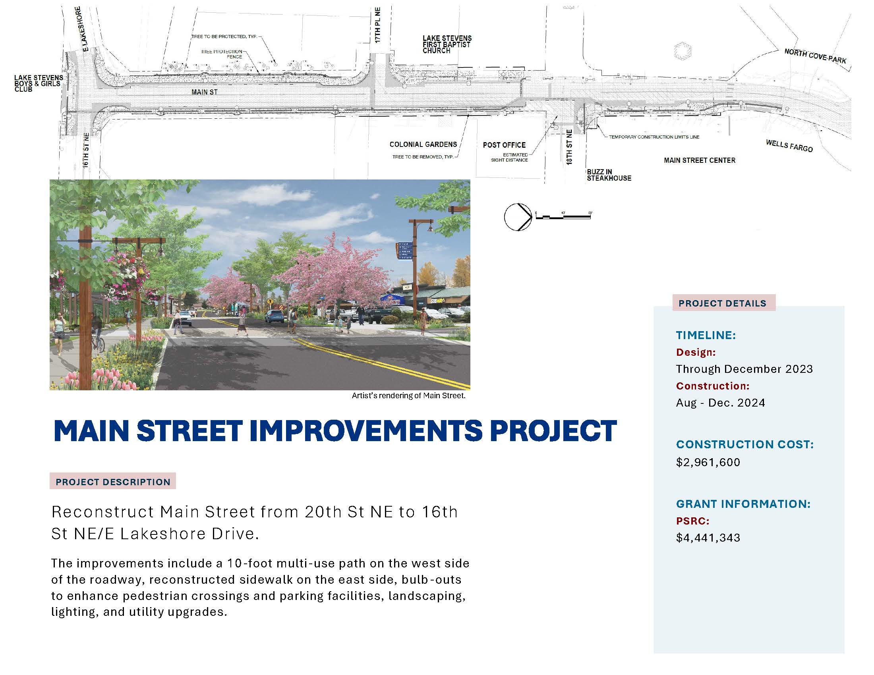The width and height of the screenshot is (874, 675).
Task: Click the PSRC grant amount link
Action: click(x=708, y=538)
